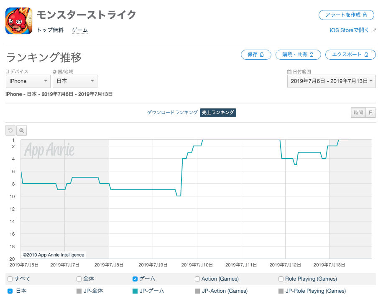Toggle the 日本 row checkbox

coord(10,291)
